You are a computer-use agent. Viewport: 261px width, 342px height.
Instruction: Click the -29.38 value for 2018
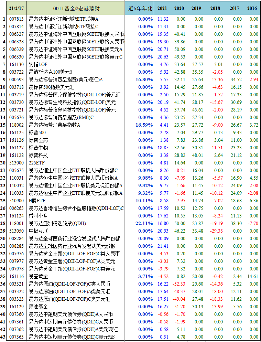(216, 231)
